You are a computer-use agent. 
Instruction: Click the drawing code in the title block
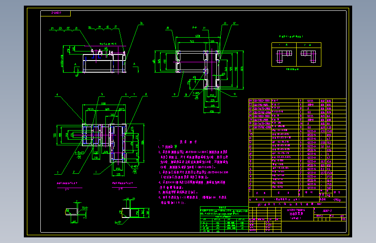tap(327, 211)
